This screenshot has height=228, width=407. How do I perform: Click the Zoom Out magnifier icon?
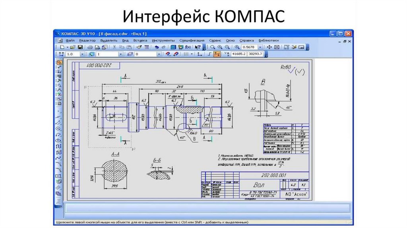tap(227, 47)
